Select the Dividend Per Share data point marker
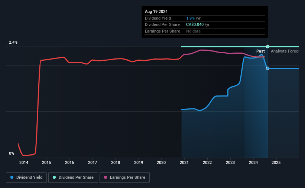This screenshot has height=188, width=305. pos(267,47)
